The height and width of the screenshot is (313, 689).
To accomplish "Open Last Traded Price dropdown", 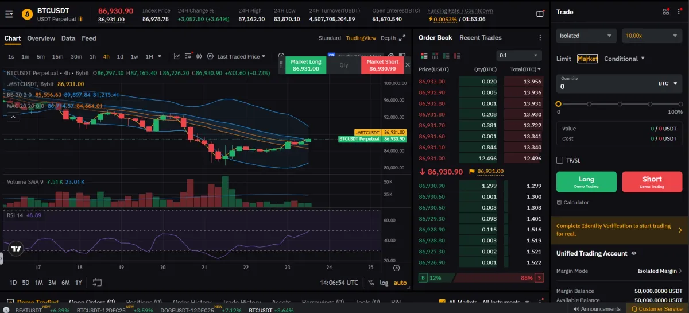I will pos(241,56).
